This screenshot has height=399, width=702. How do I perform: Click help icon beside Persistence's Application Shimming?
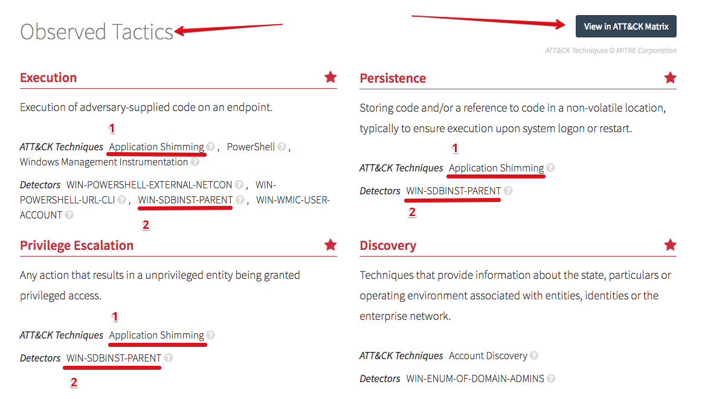pyautogui.click(x=550, y=168)
